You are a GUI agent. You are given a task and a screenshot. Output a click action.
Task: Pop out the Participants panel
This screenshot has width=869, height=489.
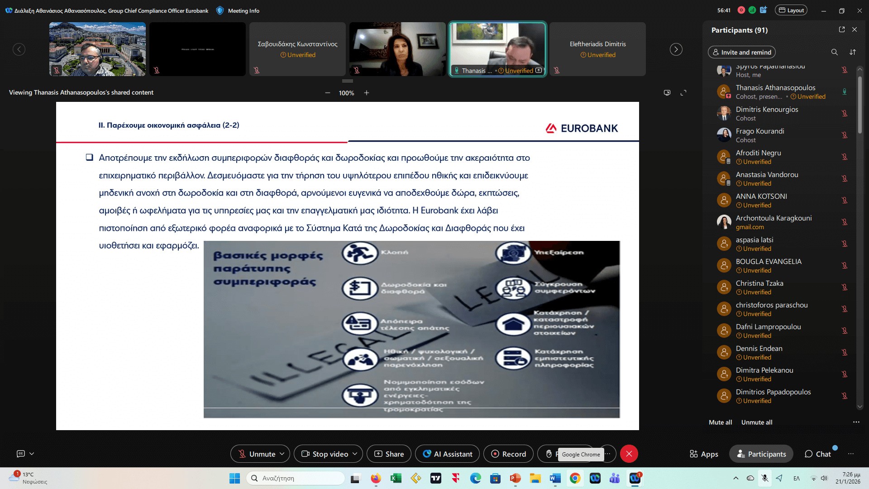click(x=842, y=29)
